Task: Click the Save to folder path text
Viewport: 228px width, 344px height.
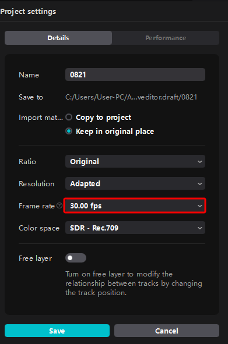Action: pyautogui.click(x=131, y=97)
